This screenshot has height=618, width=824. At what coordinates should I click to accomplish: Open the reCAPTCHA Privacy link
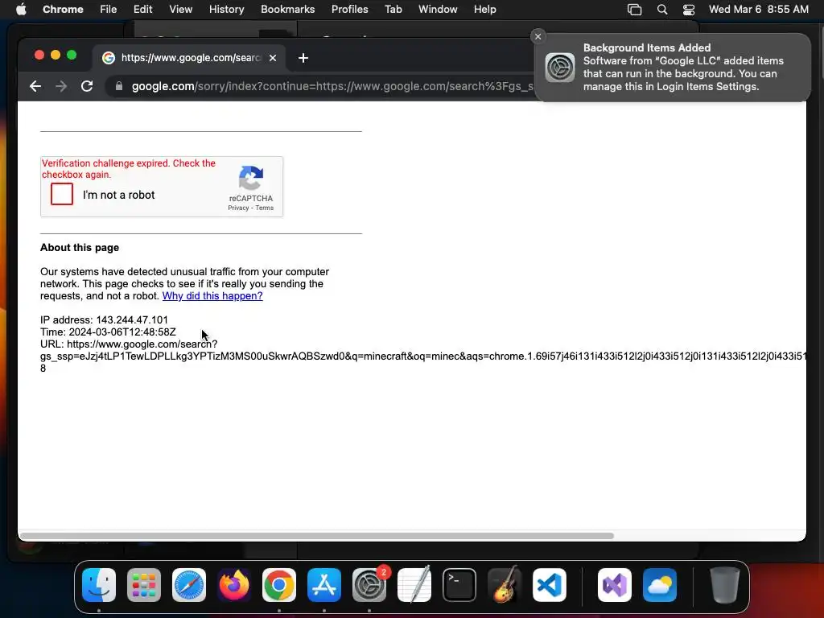[238, 208]
